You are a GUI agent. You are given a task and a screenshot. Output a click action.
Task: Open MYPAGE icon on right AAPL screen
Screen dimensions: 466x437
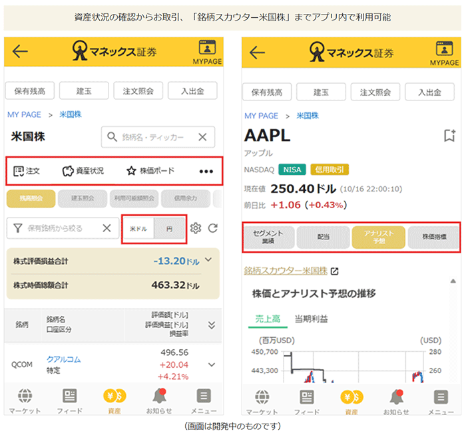pos(444,53)
